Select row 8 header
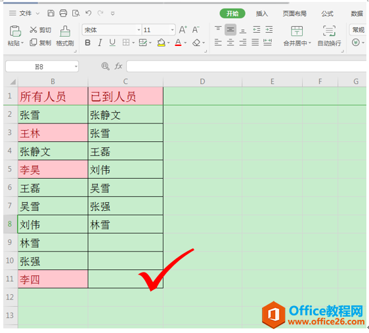The width and height of the screenshot is (369, 333). pyautogui.click(x=10, y=224)
